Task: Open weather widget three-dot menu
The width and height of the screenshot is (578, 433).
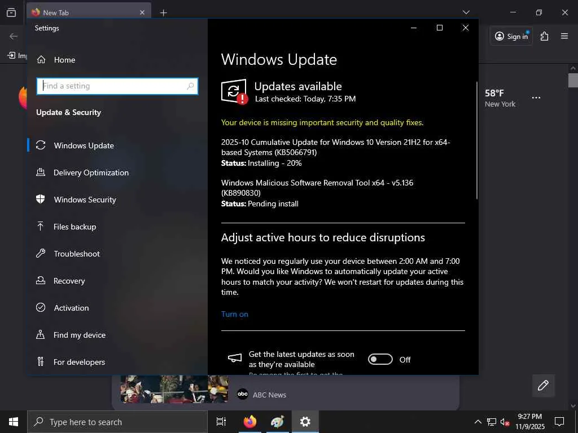Action: click(x=536, y=98)
